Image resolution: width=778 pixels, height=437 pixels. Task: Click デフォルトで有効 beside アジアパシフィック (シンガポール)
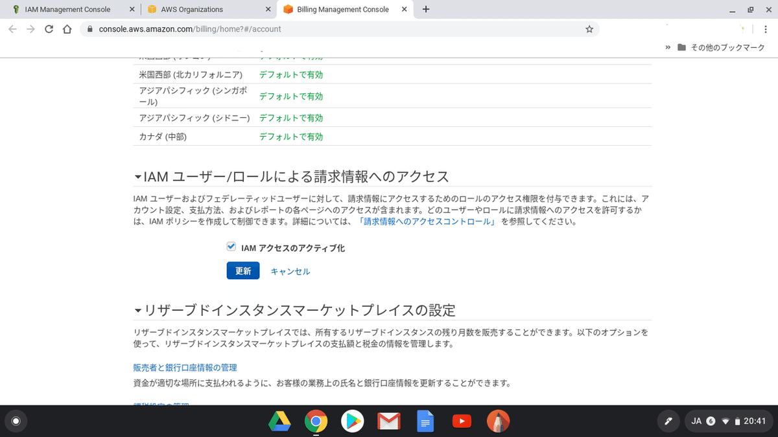[x=291, y=96]
